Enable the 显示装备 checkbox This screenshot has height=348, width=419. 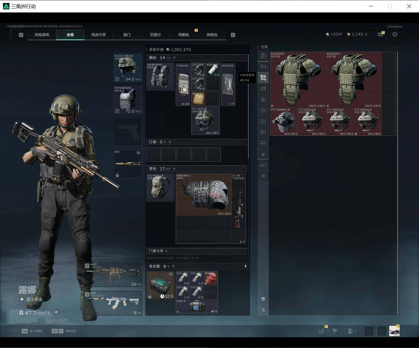[22, 299]
